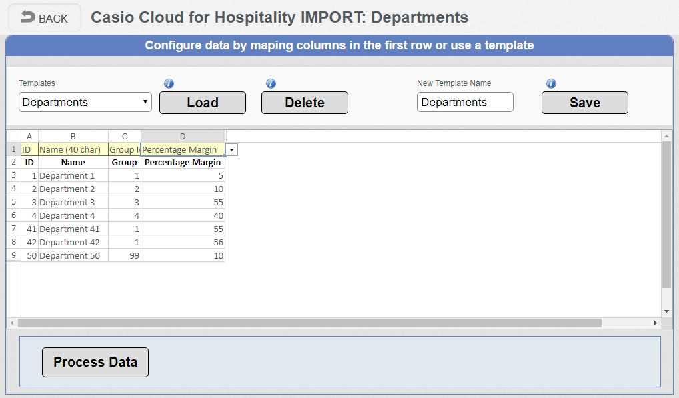Open the column D mapping dropdown arrow
The height and width of the screenshot is (398, 679).
pyautogui.click(x=231, y=150)
